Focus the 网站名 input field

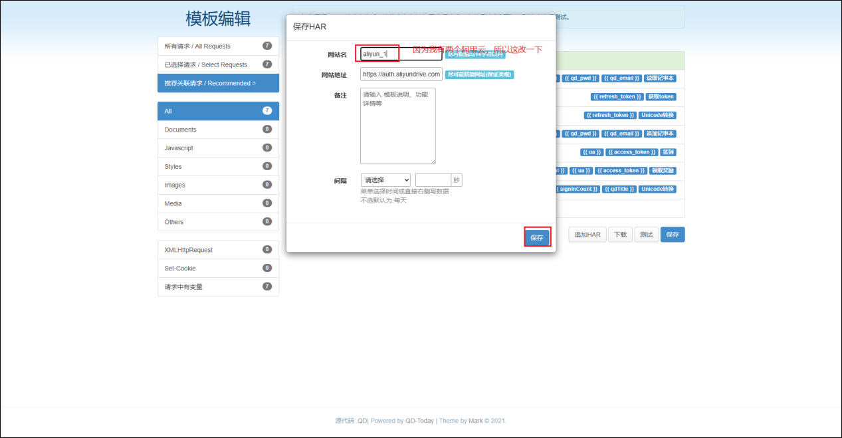[x=401, y=54]
